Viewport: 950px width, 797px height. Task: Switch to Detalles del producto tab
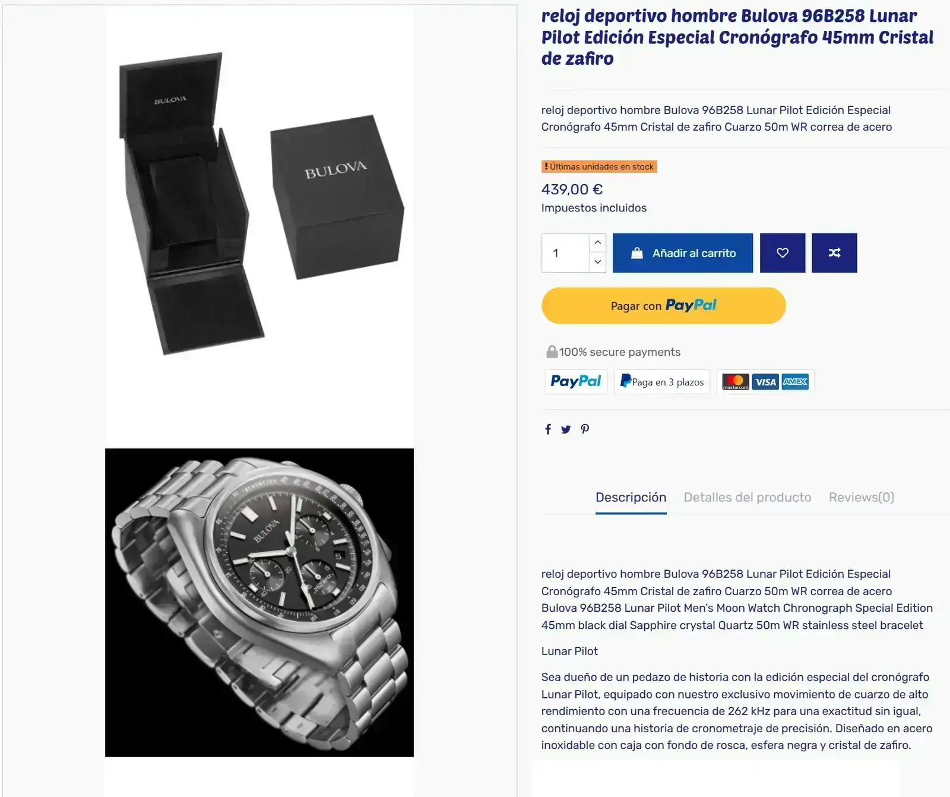coord(747,498)
